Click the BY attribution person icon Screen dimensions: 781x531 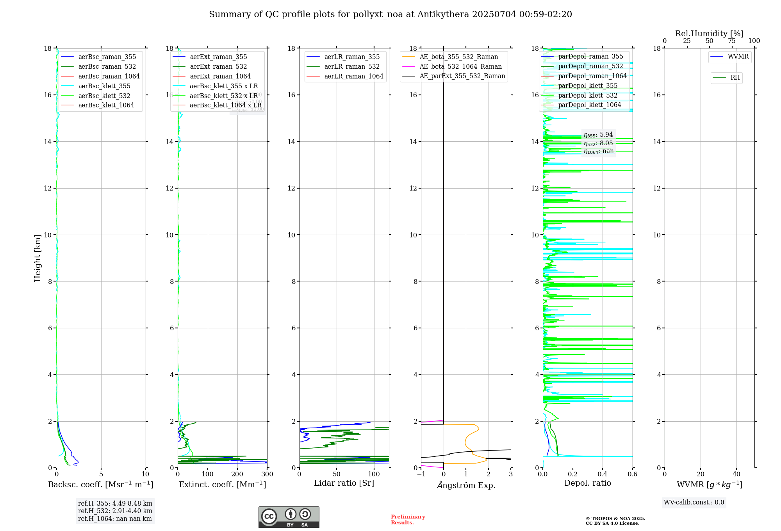click(291, 514)
